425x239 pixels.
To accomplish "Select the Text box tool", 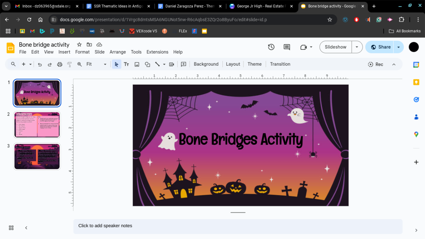I will (127, 64).
